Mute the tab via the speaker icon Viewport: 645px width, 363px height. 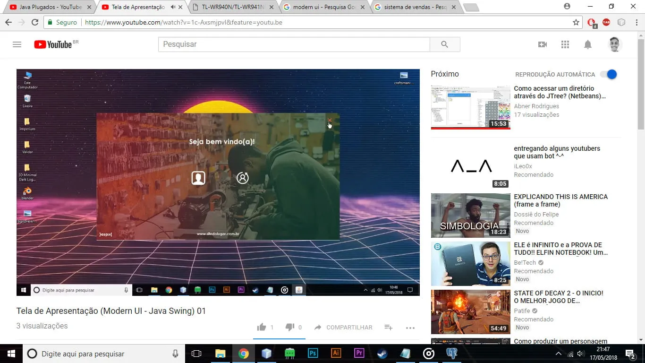coord(173,7)
